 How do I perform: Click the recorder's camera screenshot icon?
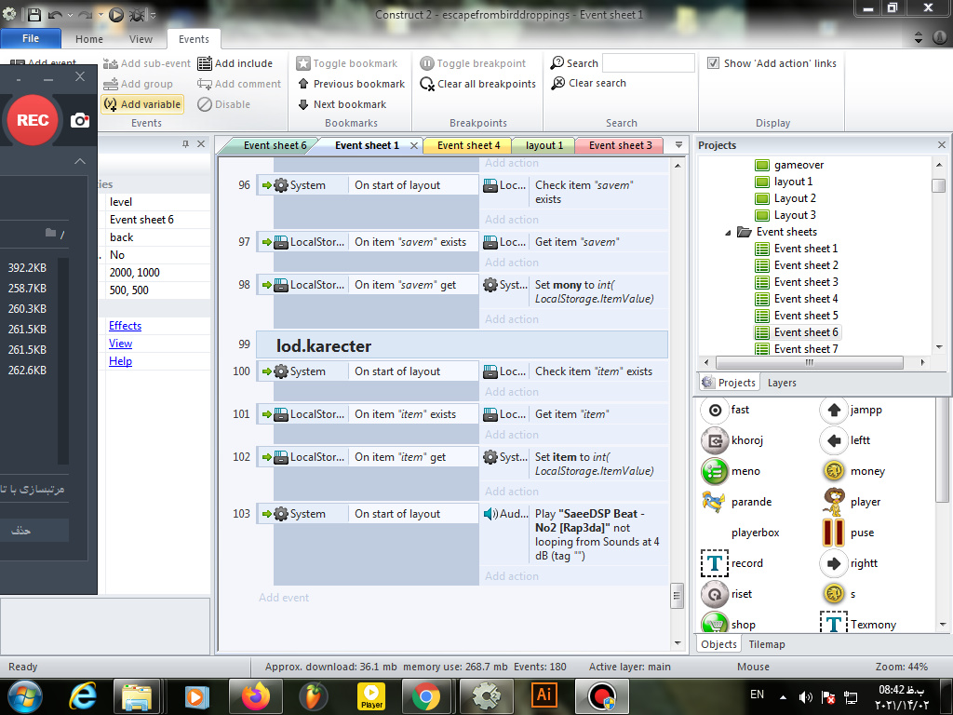coord(80,120)
